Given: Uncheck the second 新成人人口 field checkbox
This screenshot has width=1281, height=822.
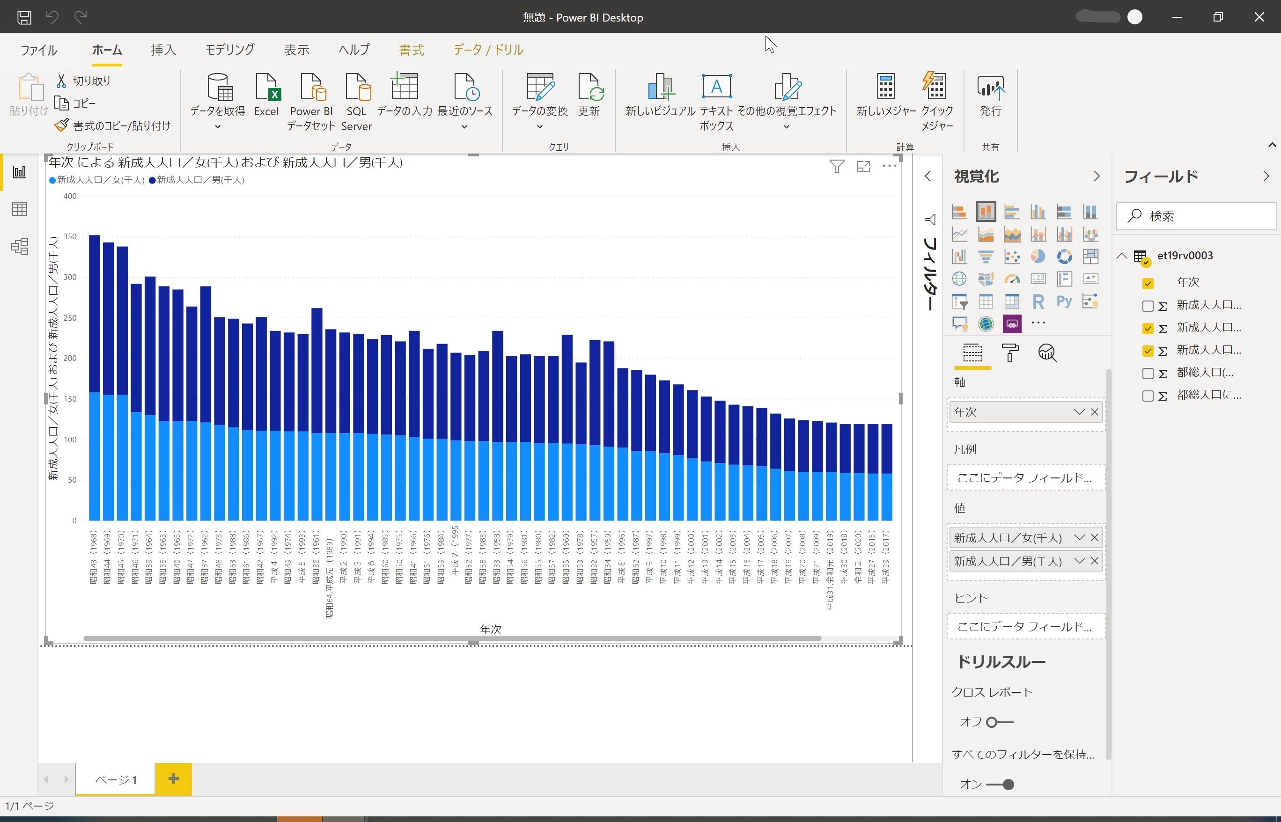Looking at the screenshot, I should click(x=1148, y=328).
